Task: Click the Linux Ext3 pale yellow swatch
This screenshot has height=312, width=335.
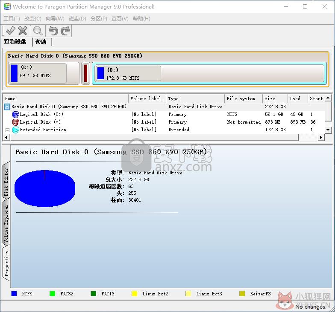Action: pos(188,293)
